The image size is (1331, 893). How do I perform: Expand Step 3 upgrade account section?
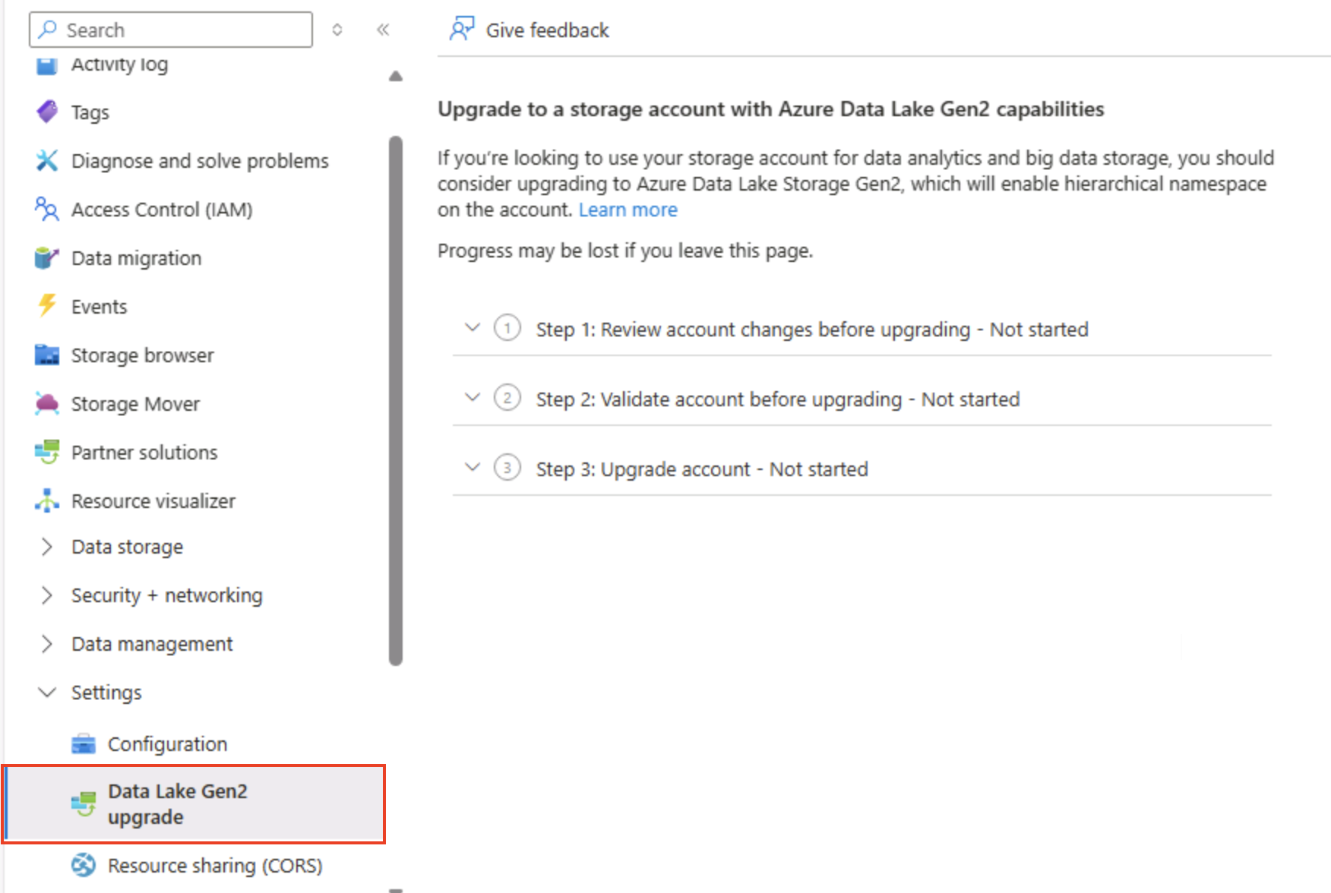click(472, 468)
